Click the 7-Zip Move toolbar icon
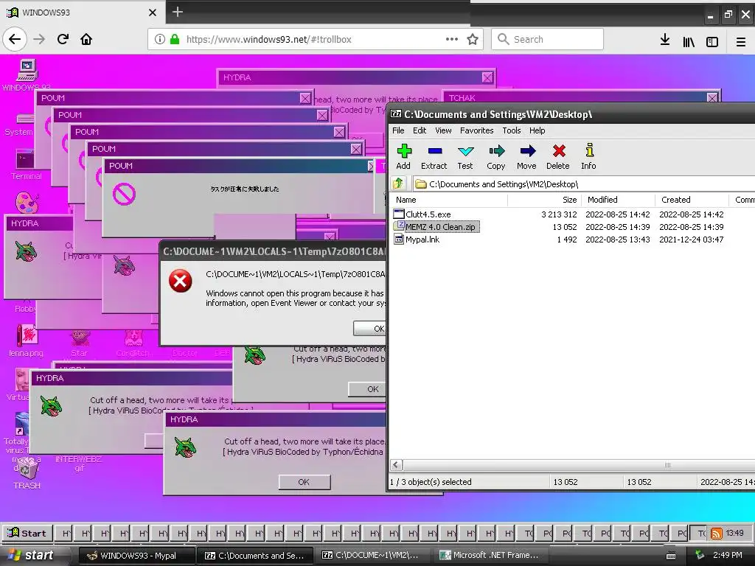 [526, 157]
